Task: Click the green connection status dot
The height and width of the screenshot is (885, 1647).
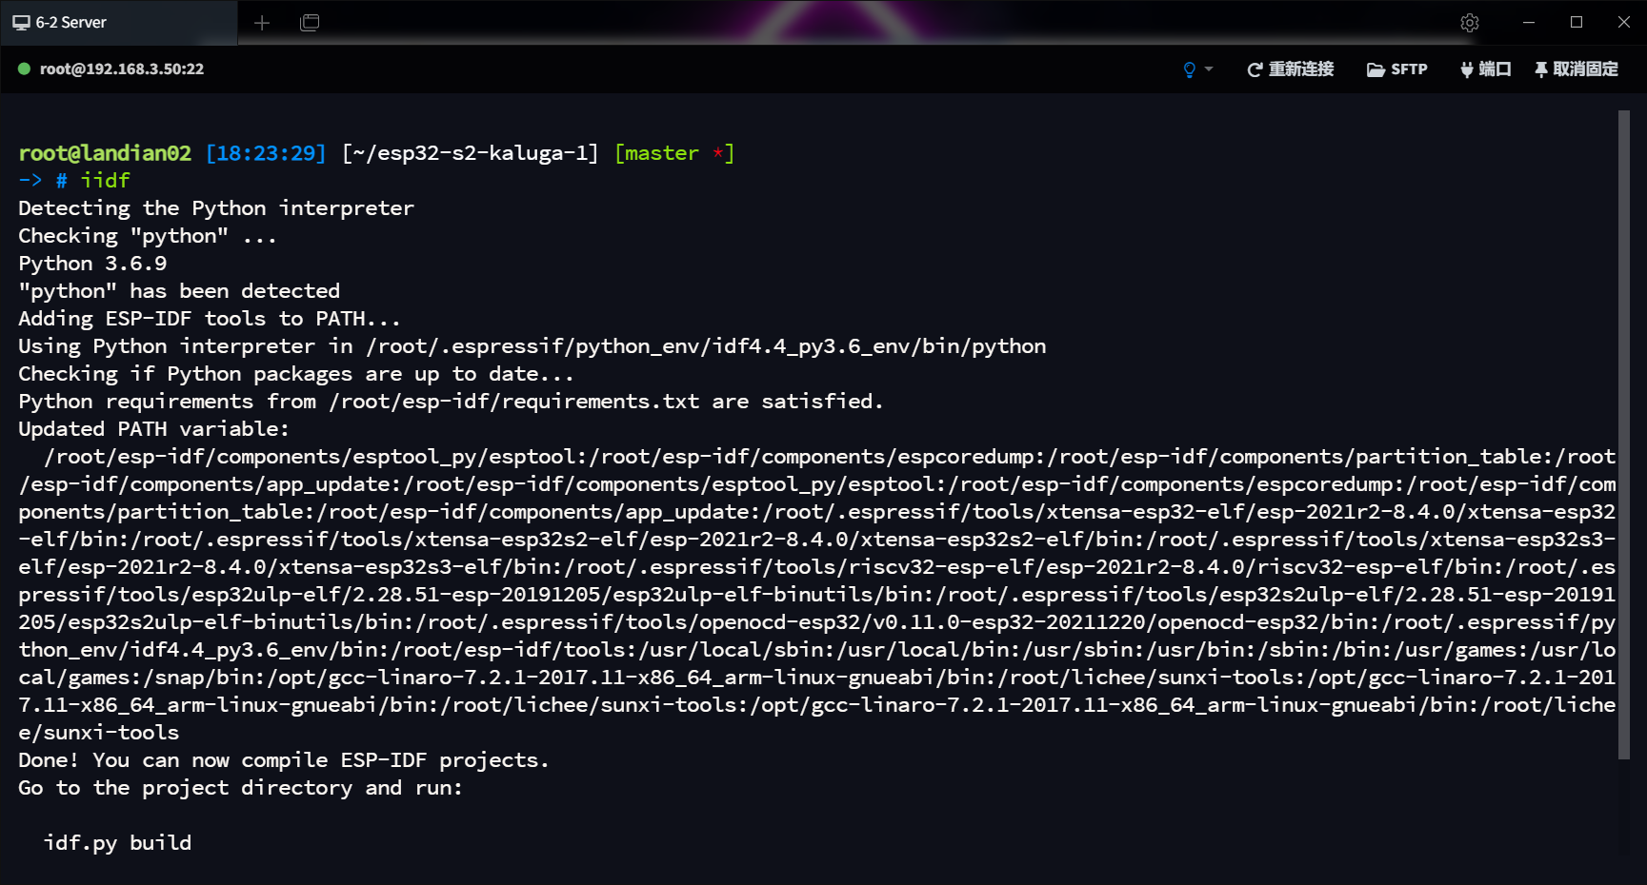Action: tap(24, 69)
